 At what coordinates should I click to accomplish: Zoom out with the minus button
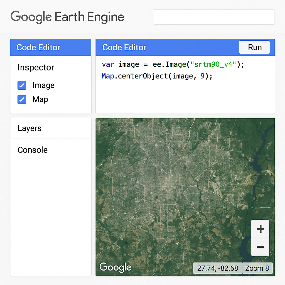point(260,247)
